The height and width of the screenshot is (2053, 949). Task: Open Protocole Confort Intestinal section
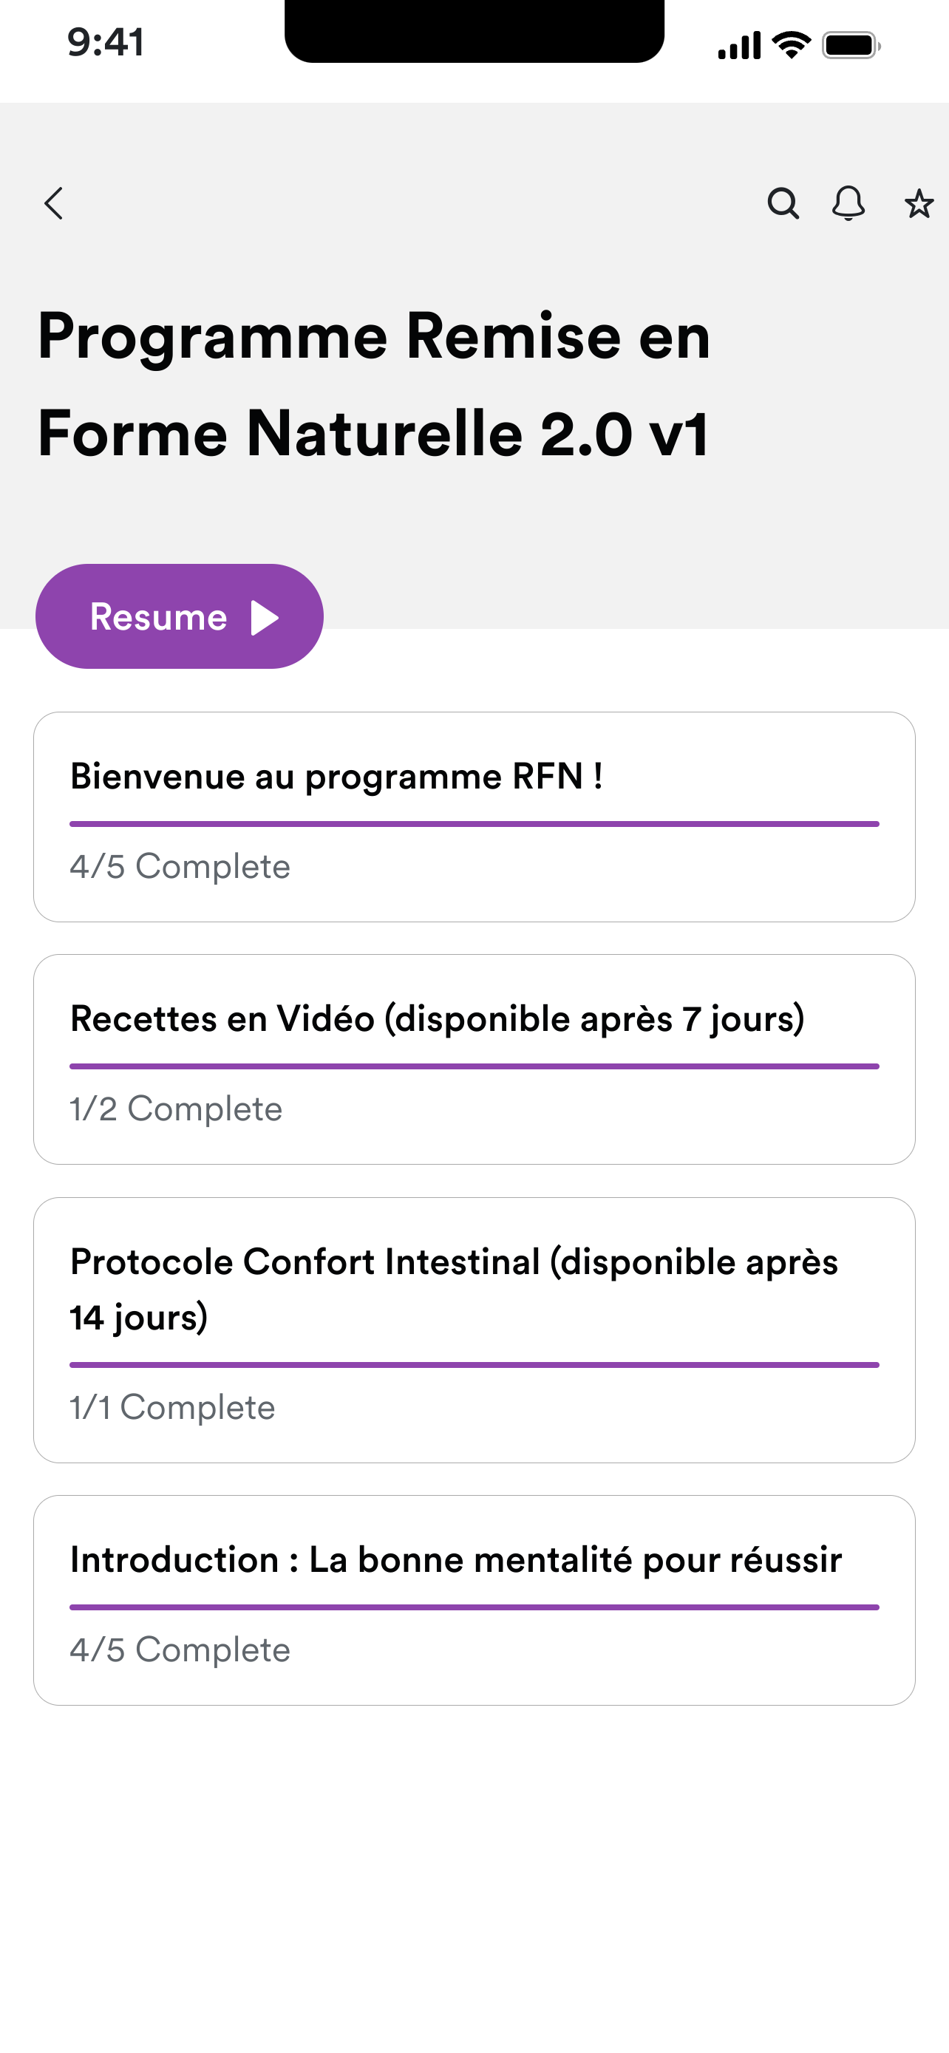click(x=474, y=1330)
